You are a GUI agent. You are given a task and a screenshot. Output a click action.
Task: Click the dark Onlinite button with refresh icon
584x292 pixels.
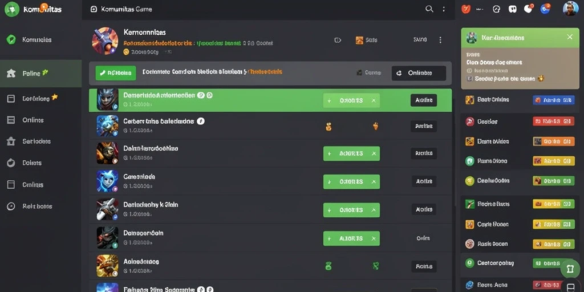(419, 73)
